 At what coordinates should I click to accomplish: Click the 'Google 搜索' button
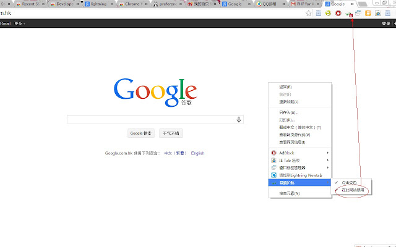click(x=141, y=133)
